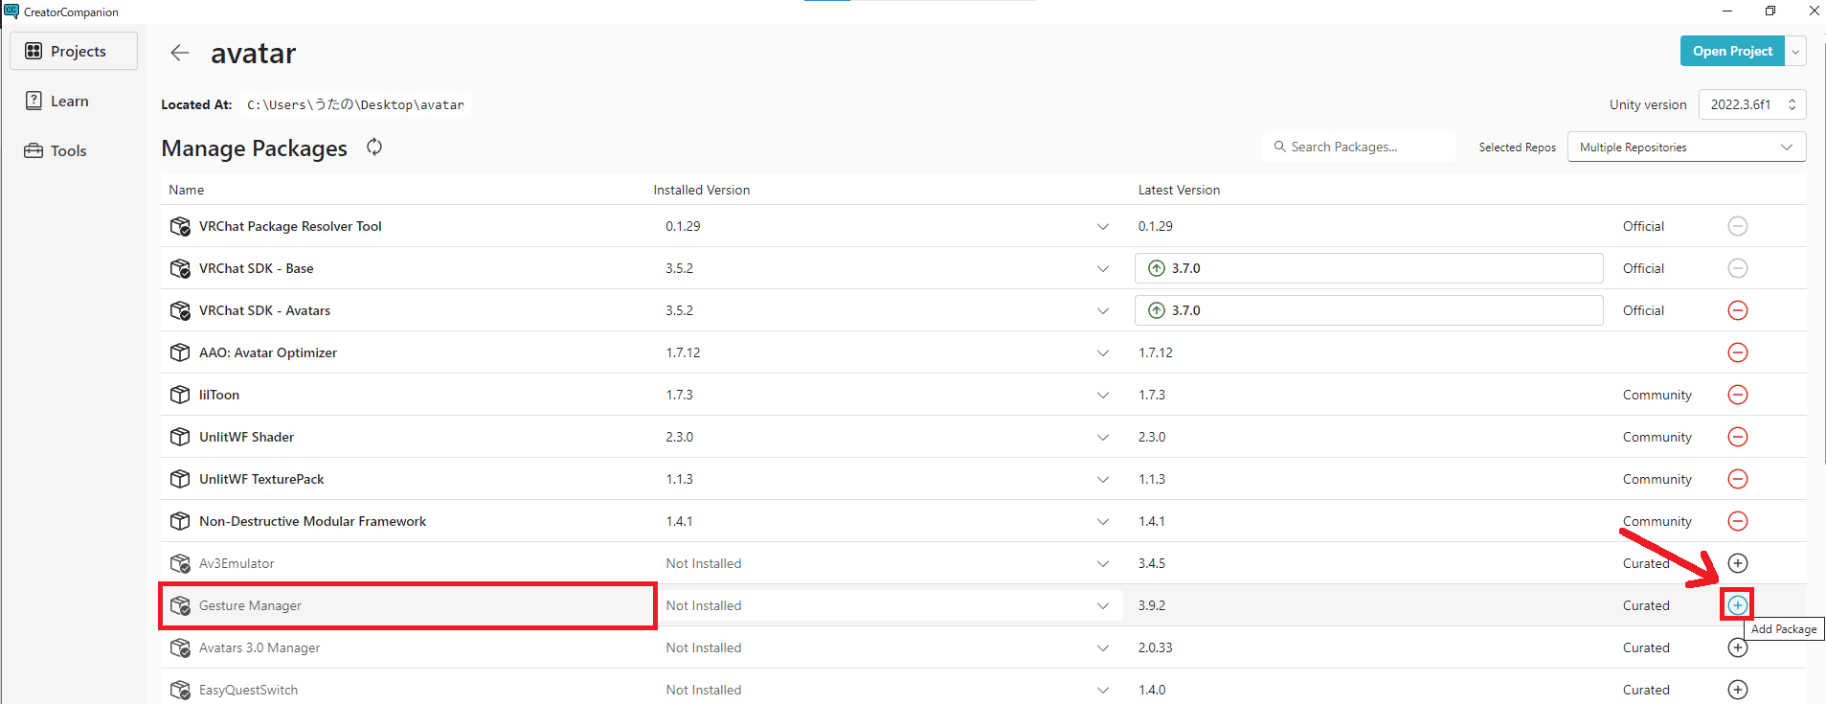Open the Projects tab in sidebar
The image size is (1826, 704).
pyautogui.click(x=74, y=51)
